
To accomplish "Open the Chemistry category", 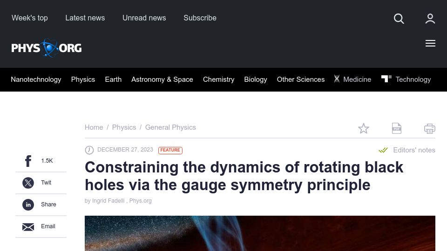I will tap(219, 79).
